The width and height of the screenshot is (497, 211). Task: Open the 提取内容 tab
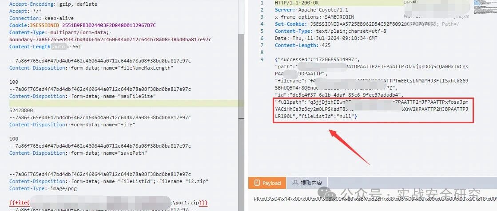[x=307, y=183]
